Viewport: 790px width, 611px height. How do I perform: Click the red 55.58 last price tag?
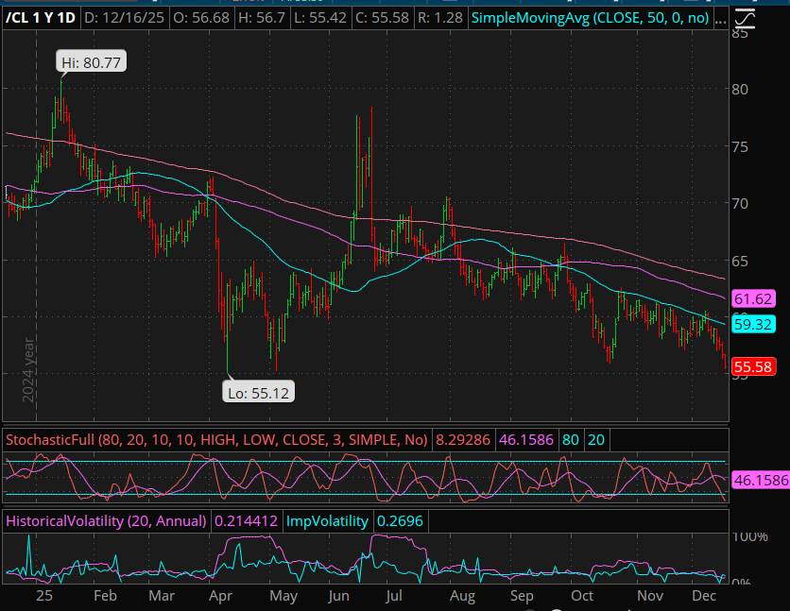pos(753,367)
